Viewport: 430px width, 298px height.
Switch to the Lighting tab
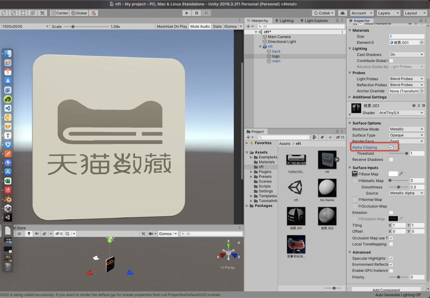click(284, 21)
